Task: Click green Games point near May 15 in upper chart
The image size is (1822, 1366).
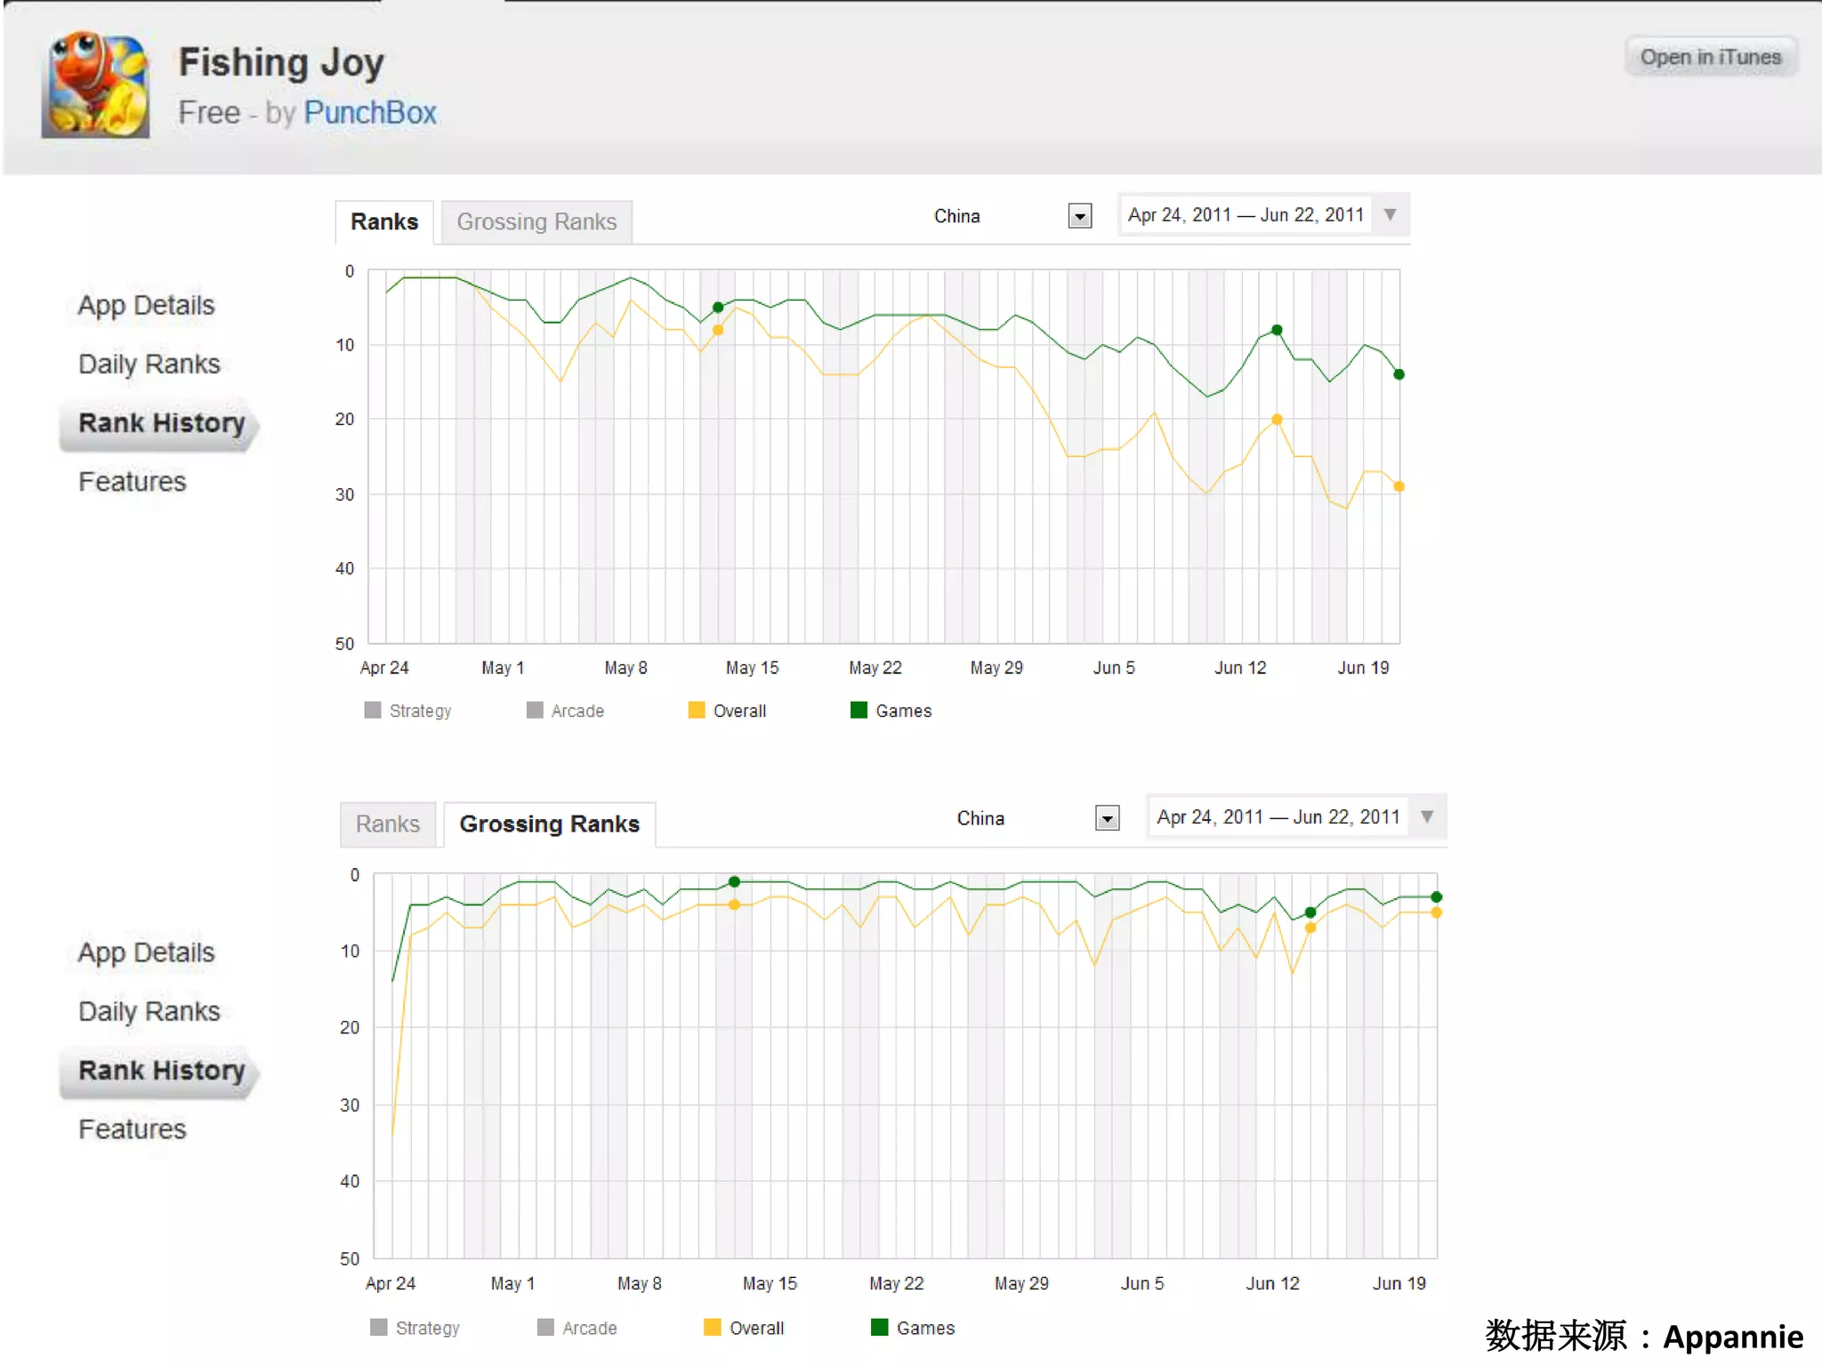Action: [718, 308]
